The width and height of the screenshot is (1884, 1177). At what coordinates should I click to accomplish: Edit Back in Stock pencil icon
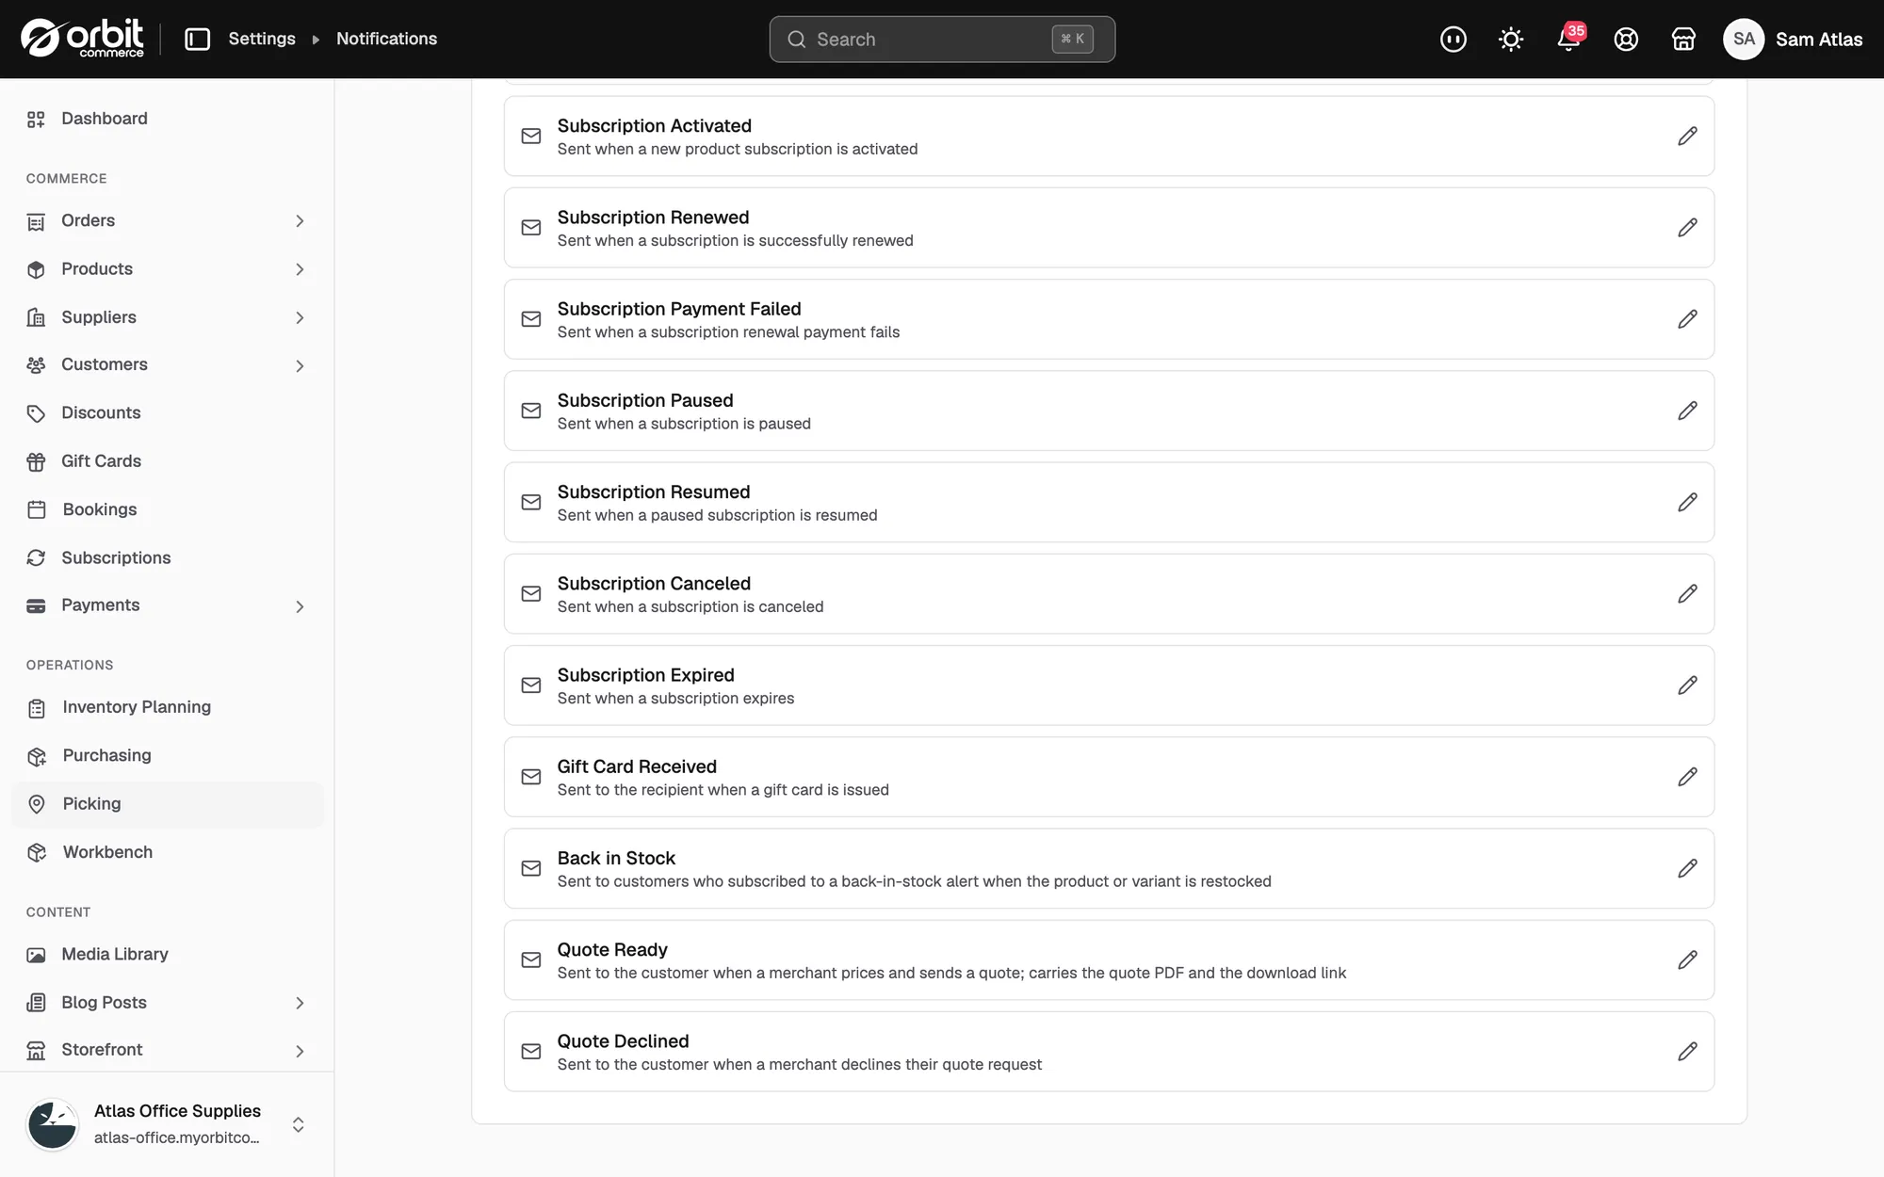coord(1687,868)
